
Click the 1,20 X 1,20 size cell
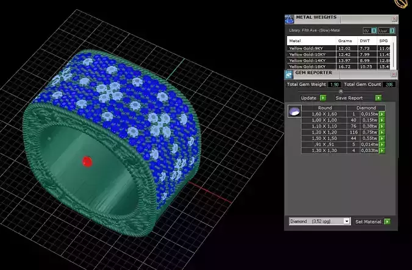click(324, 132)
